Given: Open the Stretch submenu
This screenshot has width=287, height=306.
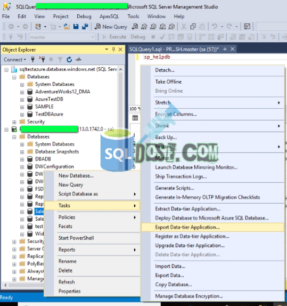Looking at the screenshot, I should pyautogui.click(x=212, y=102).
